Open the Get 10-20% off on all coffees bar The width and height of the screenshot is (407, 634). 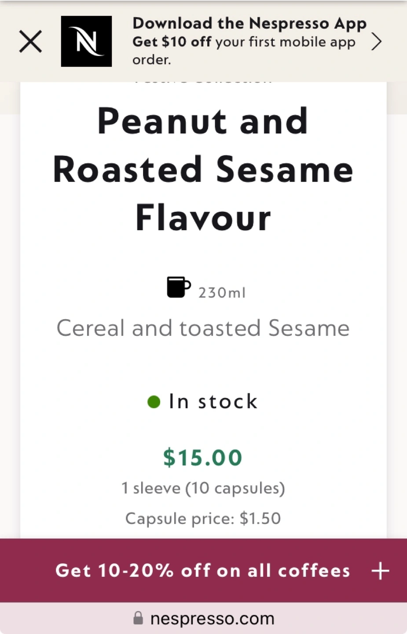[x=202, y=571]
